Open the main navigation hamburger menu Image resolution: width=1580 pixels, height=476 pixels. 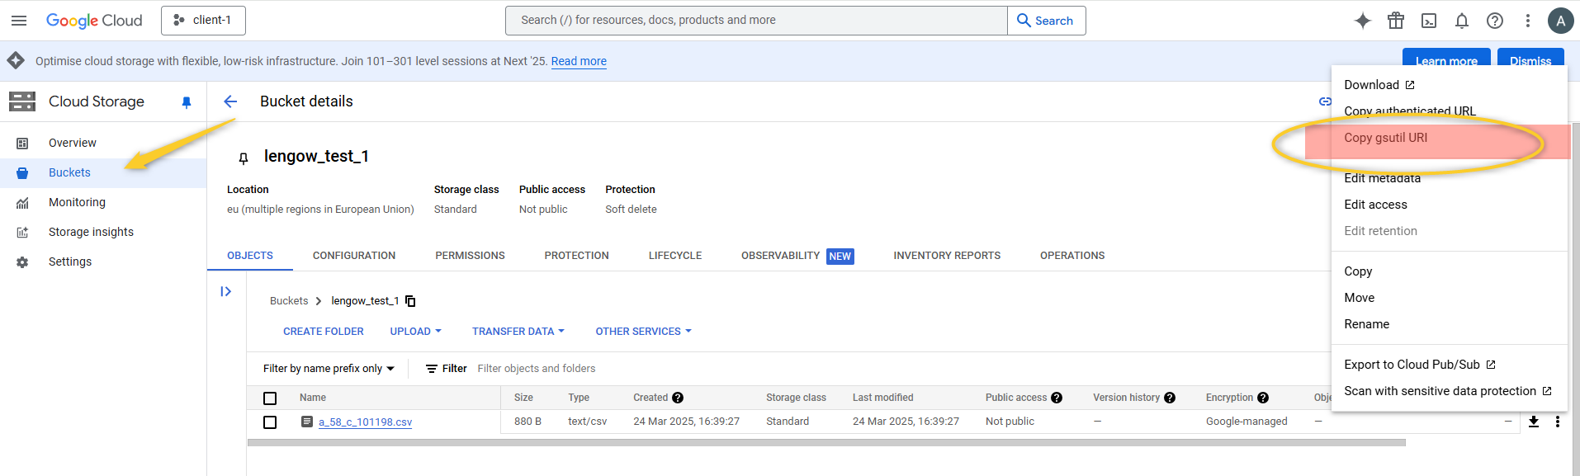tap(19, 21)
